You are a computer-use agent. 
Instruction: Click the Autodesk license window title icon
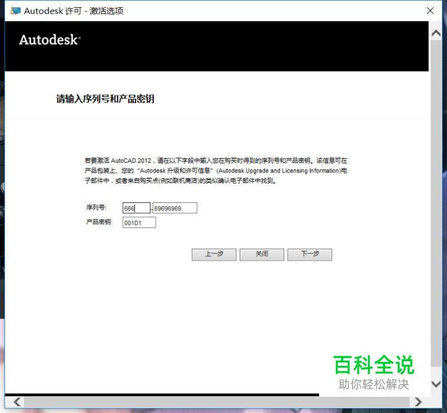[x=16, y=11]
